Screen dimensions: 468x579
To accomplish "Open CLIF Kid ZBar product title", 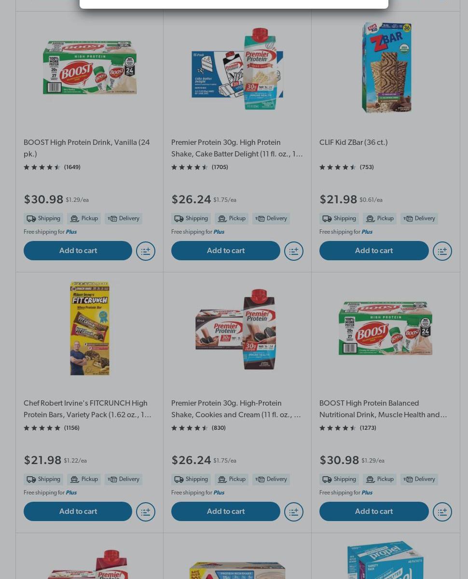I will point(353,142).
